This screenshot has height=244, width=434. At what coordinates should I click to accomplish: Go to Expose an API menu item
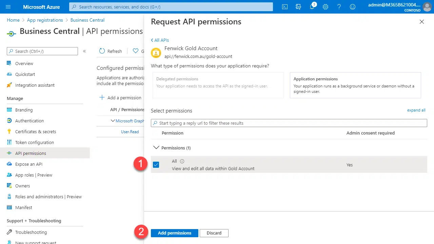point(29,164)
